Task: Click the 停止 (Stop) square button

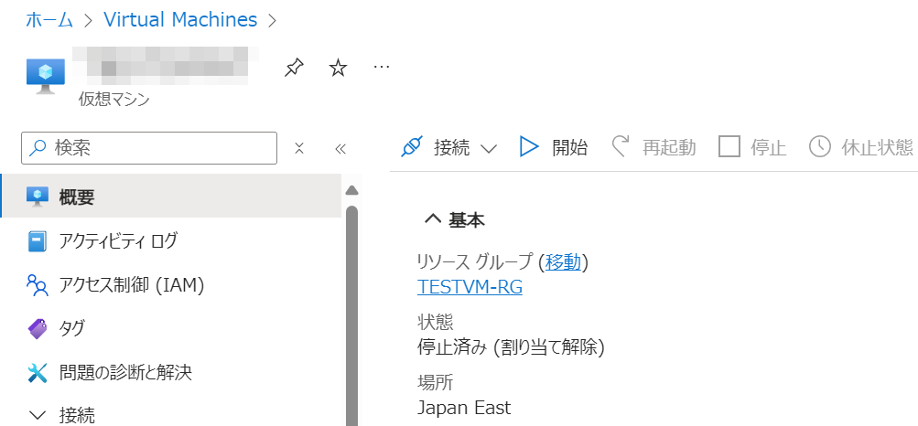Action: point(729,147)
